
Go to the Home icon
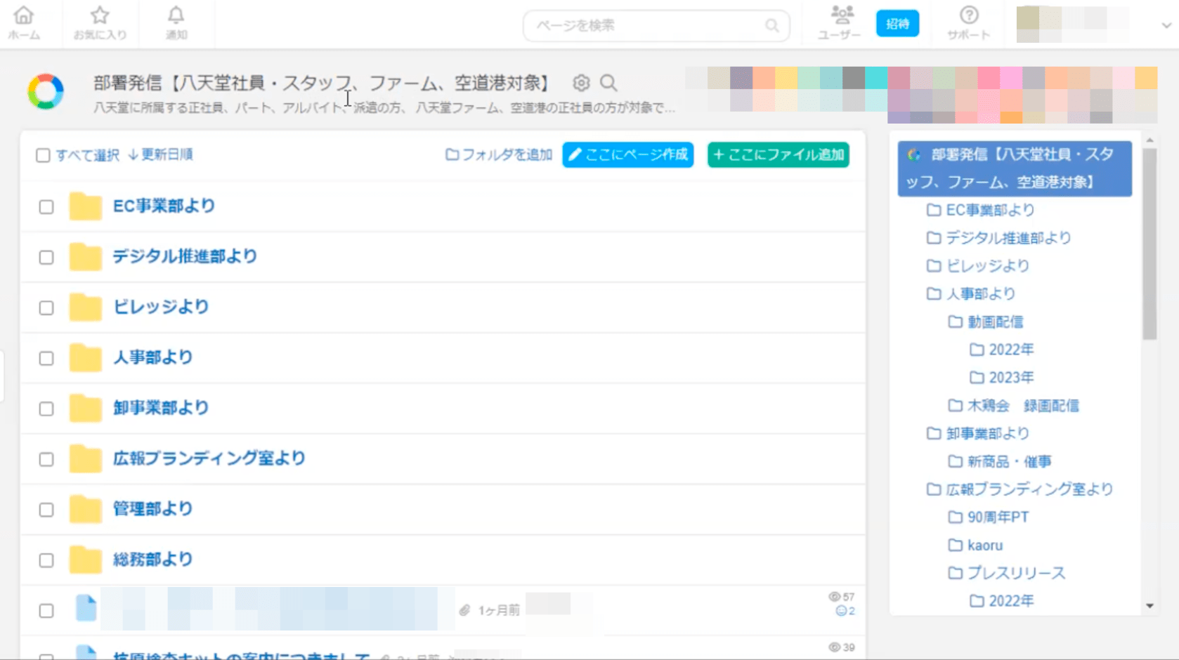pyautogui.click(x=24, y=15)
